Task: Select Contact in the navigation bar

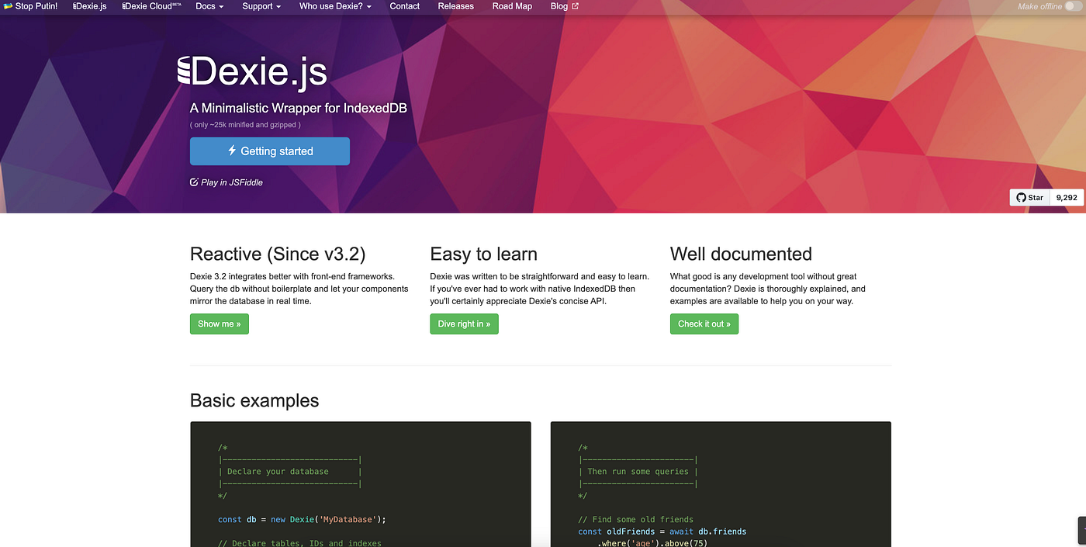Action: click(x=404, y=6)
